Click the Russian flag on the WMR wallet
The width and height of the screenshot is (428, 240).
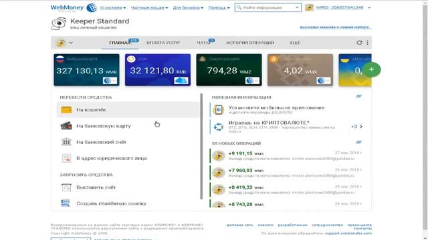60,59
